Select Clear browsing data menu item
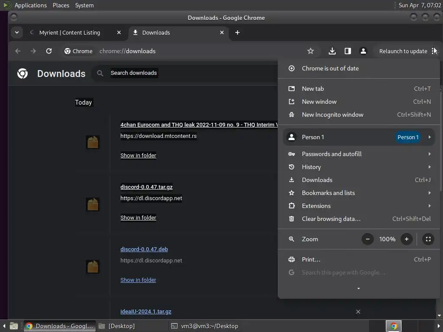This screenshot has height=332, width=443. click(x=359, y=219)
